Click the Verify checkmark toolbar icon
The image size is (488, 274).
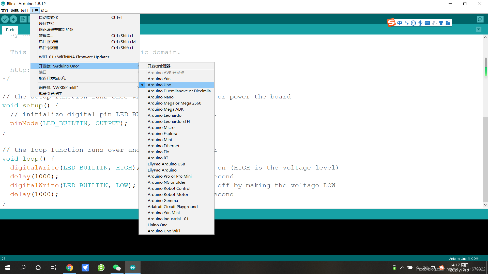pyautogui.click(x=5, y=19)
